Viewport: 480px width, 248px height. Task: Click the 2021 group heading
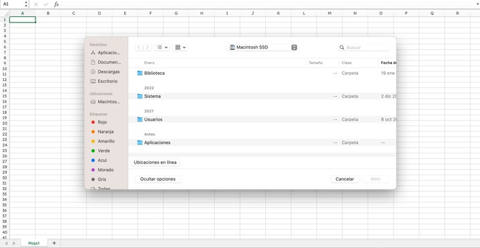pos(149,111)
